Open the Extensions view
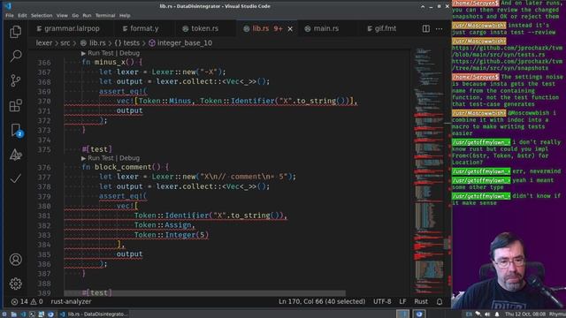The image size is (566, 318). click(x=16, y=105)
